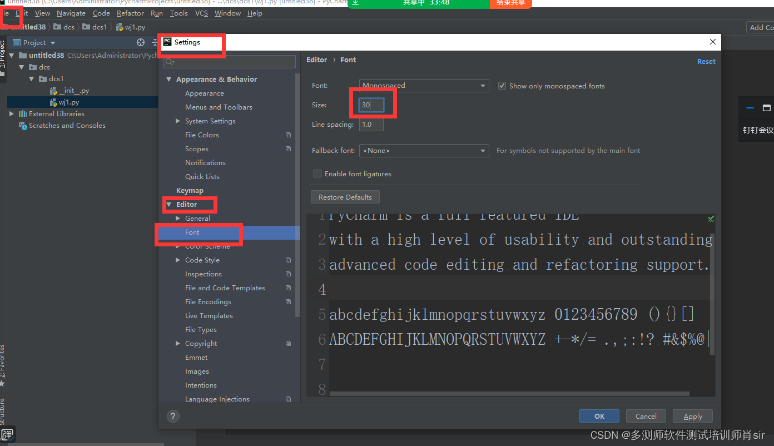The image size is (774, 446).
Task: Open the Navigate menu
Action: coord(71,13)
